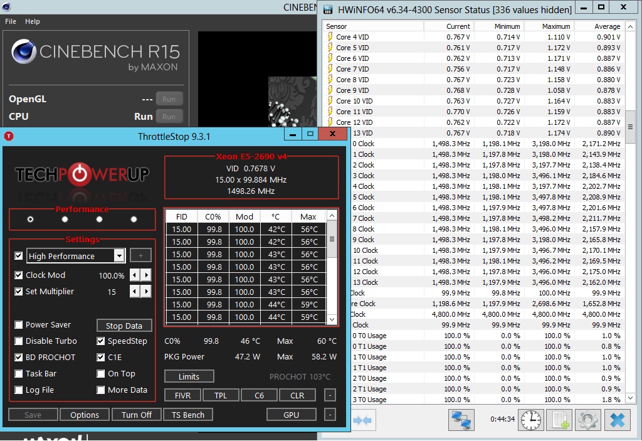Viewport: 642px width, 441px height.
Task: Click the ThrottleStop core table scrollbar thumb
Action: pos(332,239)
